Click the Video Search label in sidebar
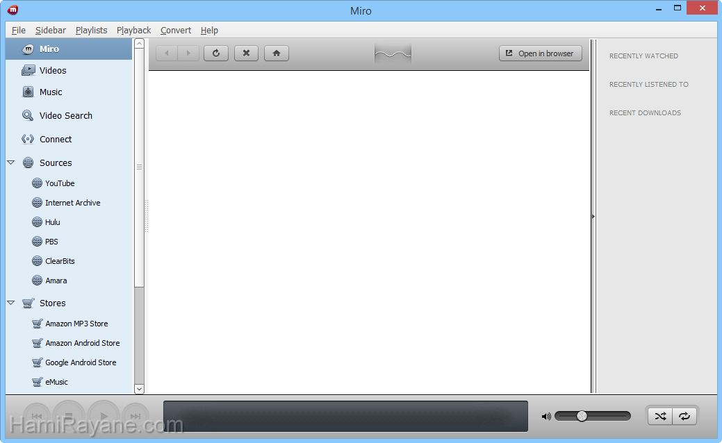The image size is (722, 443). pos(66,115)
